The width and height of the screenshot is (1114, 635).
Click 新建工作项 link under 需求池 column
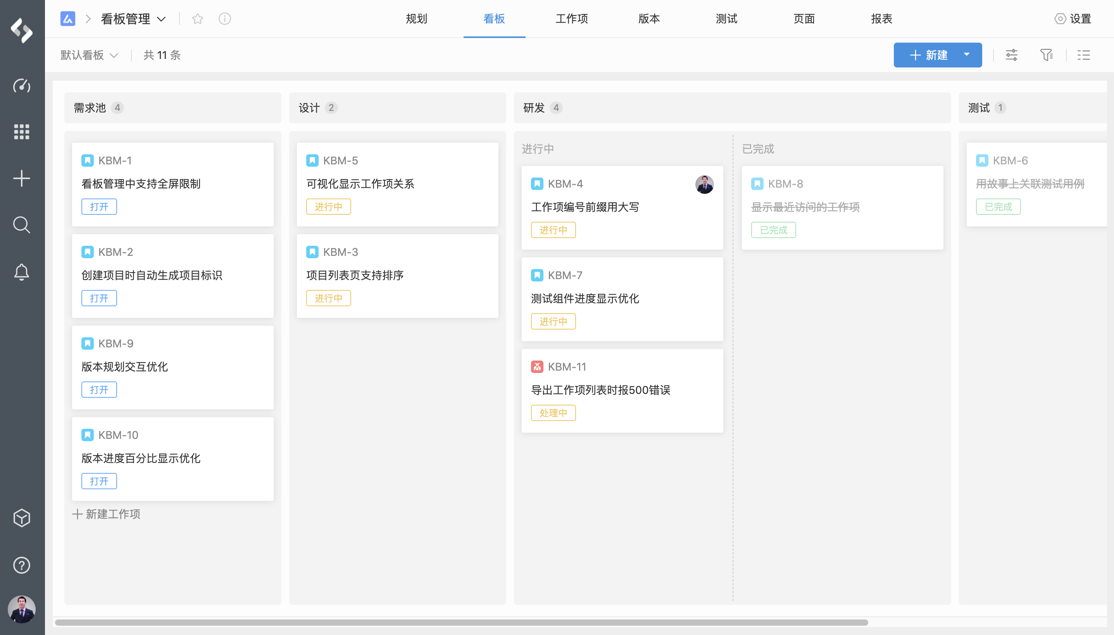pos(107,514)
